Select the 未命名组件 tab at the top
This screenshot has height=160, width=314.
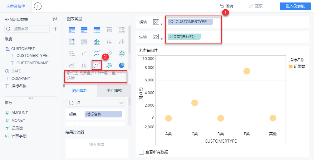16,6
